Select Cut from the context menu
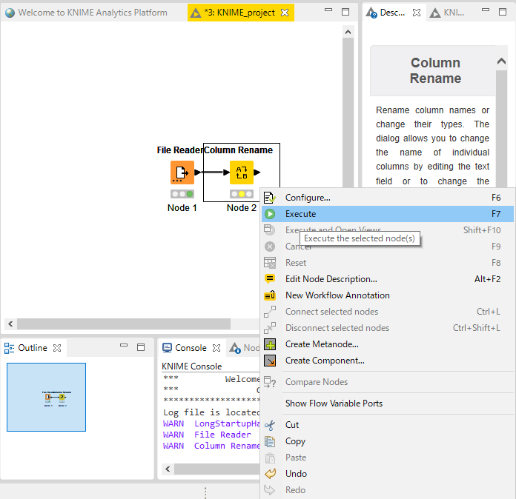The image size is (516, 499). [x=388, y=425]
